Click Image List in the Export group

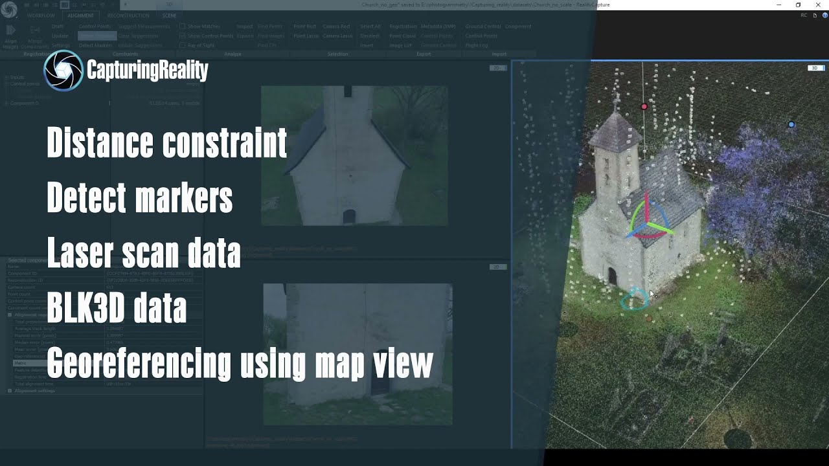[400, 45]
